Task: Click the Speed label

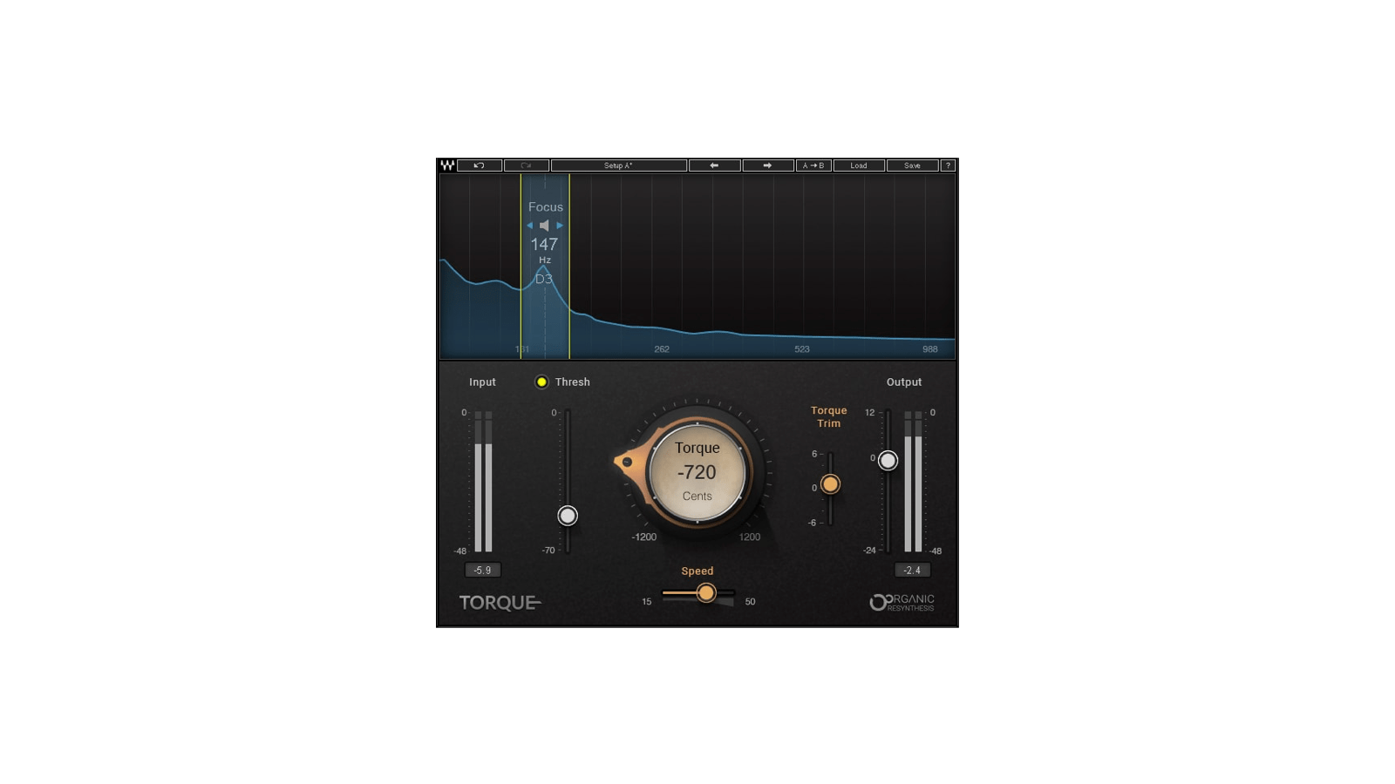Action: pyautogui.click(x=697, y=571)
